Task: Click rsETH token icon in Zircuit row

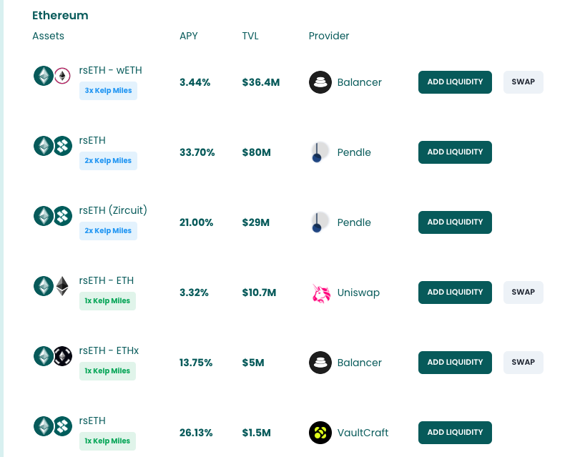Action: tap(44, 216)
